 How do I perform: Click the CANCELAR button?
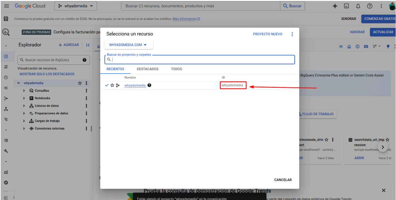(283, 180)
